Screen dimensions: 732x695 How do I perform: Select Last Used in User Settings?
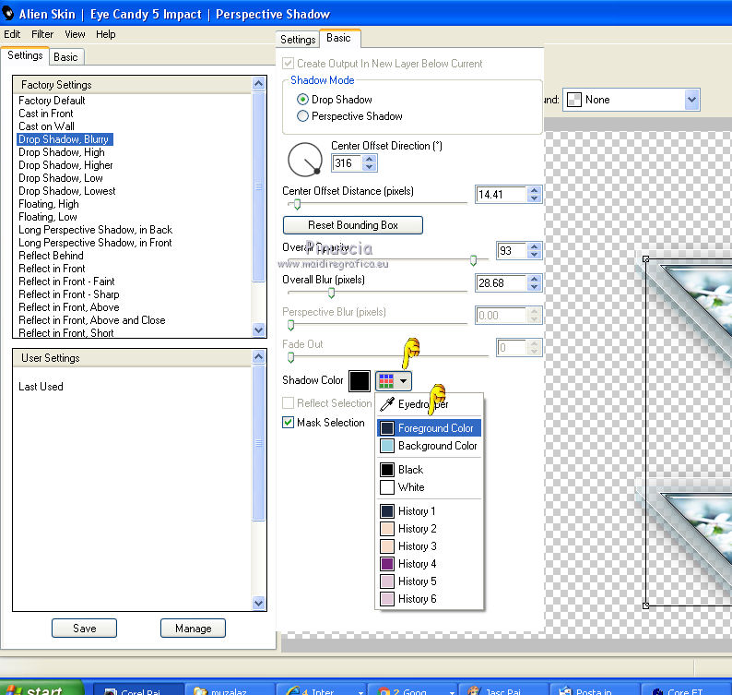click(41, 387)
